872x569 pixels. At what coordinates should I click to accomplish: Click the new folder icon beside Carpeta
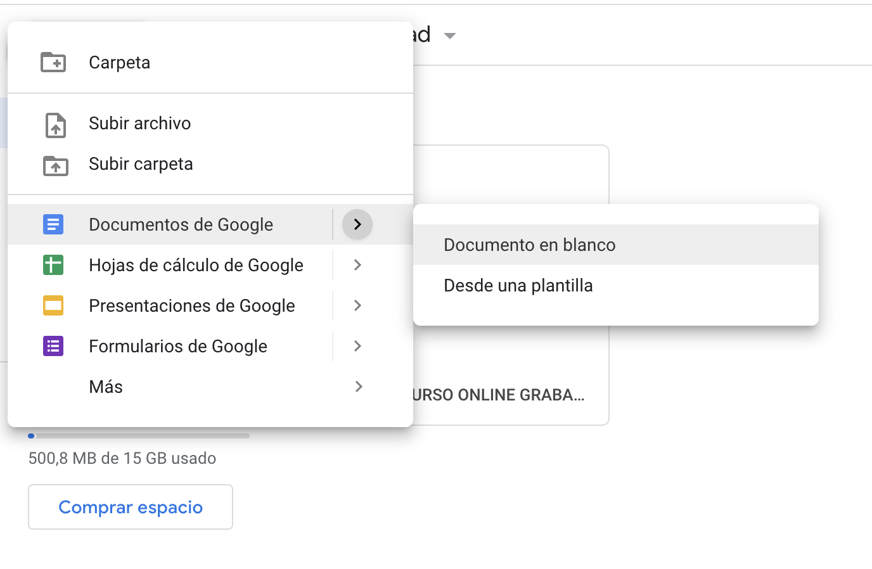click(53, 62)
